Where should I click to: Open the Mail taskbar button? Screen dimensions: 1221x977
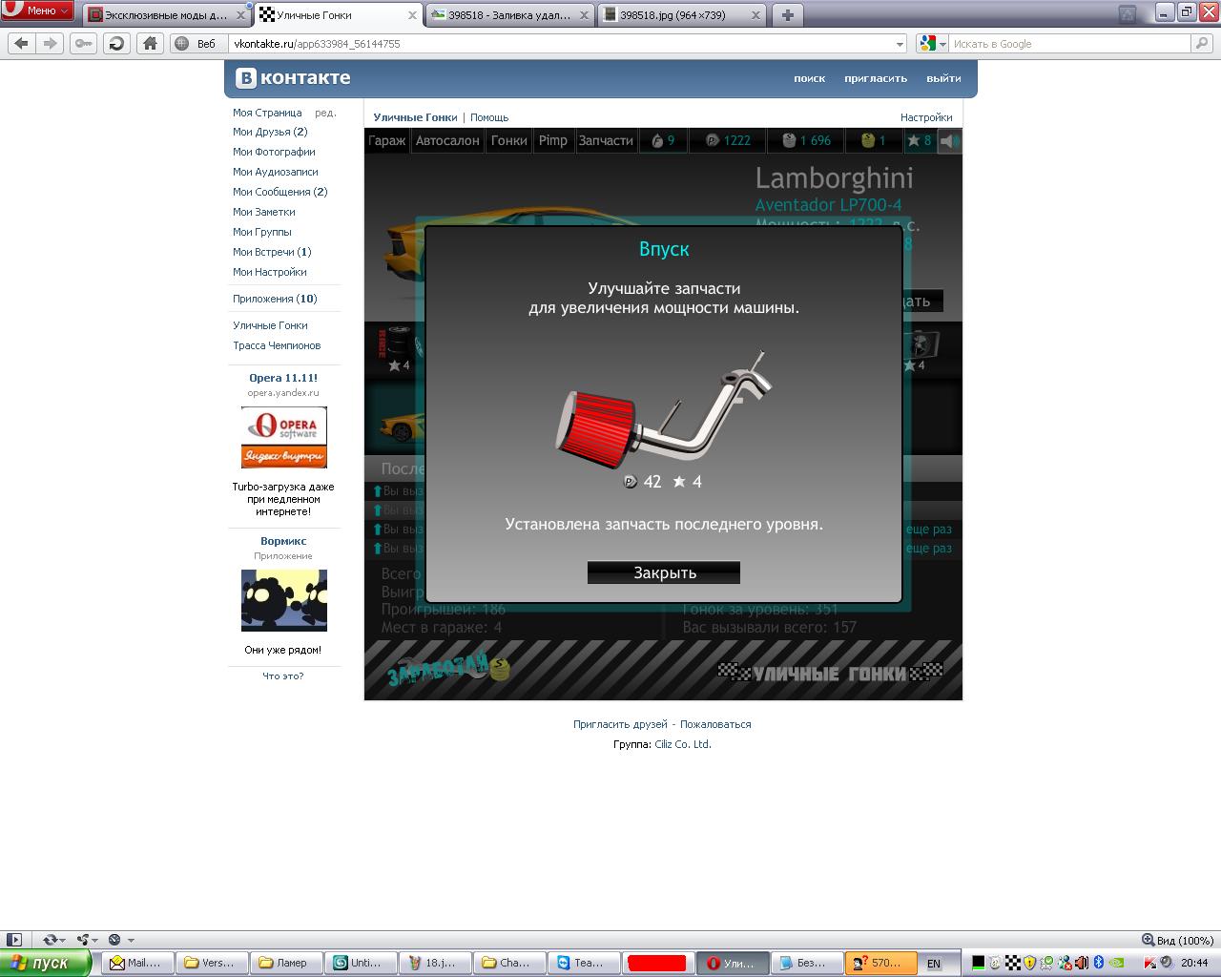tap(139, 963)
